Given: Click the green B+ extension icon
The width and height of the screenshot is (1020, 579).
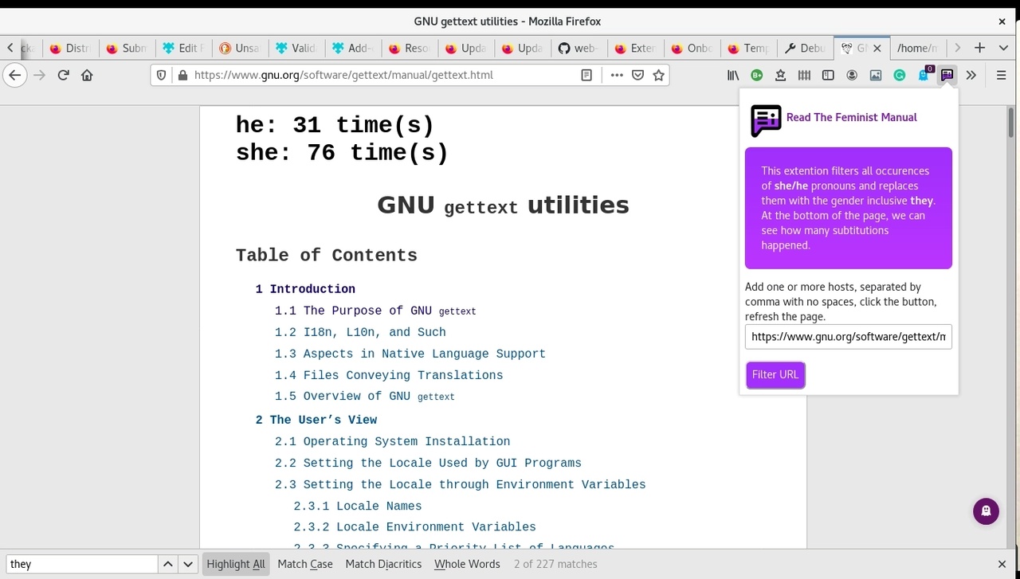Looking at the screenshot, I should click(756, 75).
